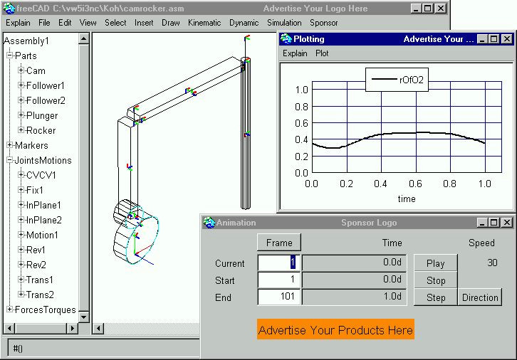
Task: Expand the Follower2 node
Action: point(21,100)
